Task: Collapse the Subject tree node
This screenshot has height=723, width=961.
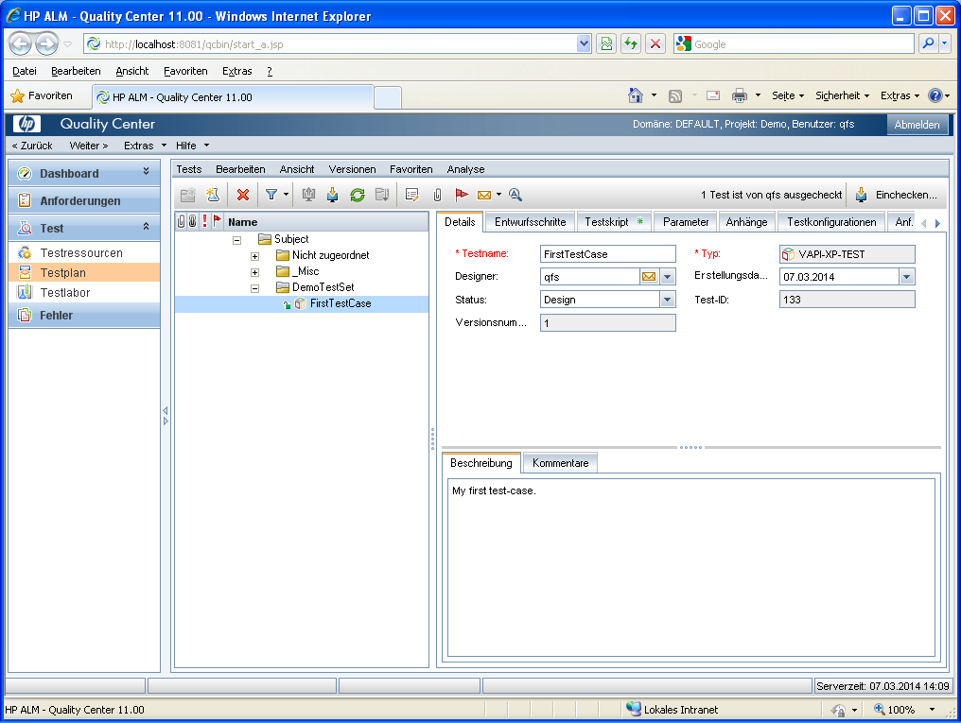Action: coord(236,240)
